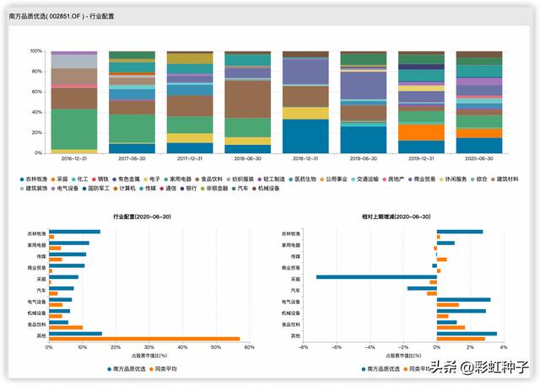
Task: Toggle the 家用电器 legend entry
Action: click(x=177, y=179)
